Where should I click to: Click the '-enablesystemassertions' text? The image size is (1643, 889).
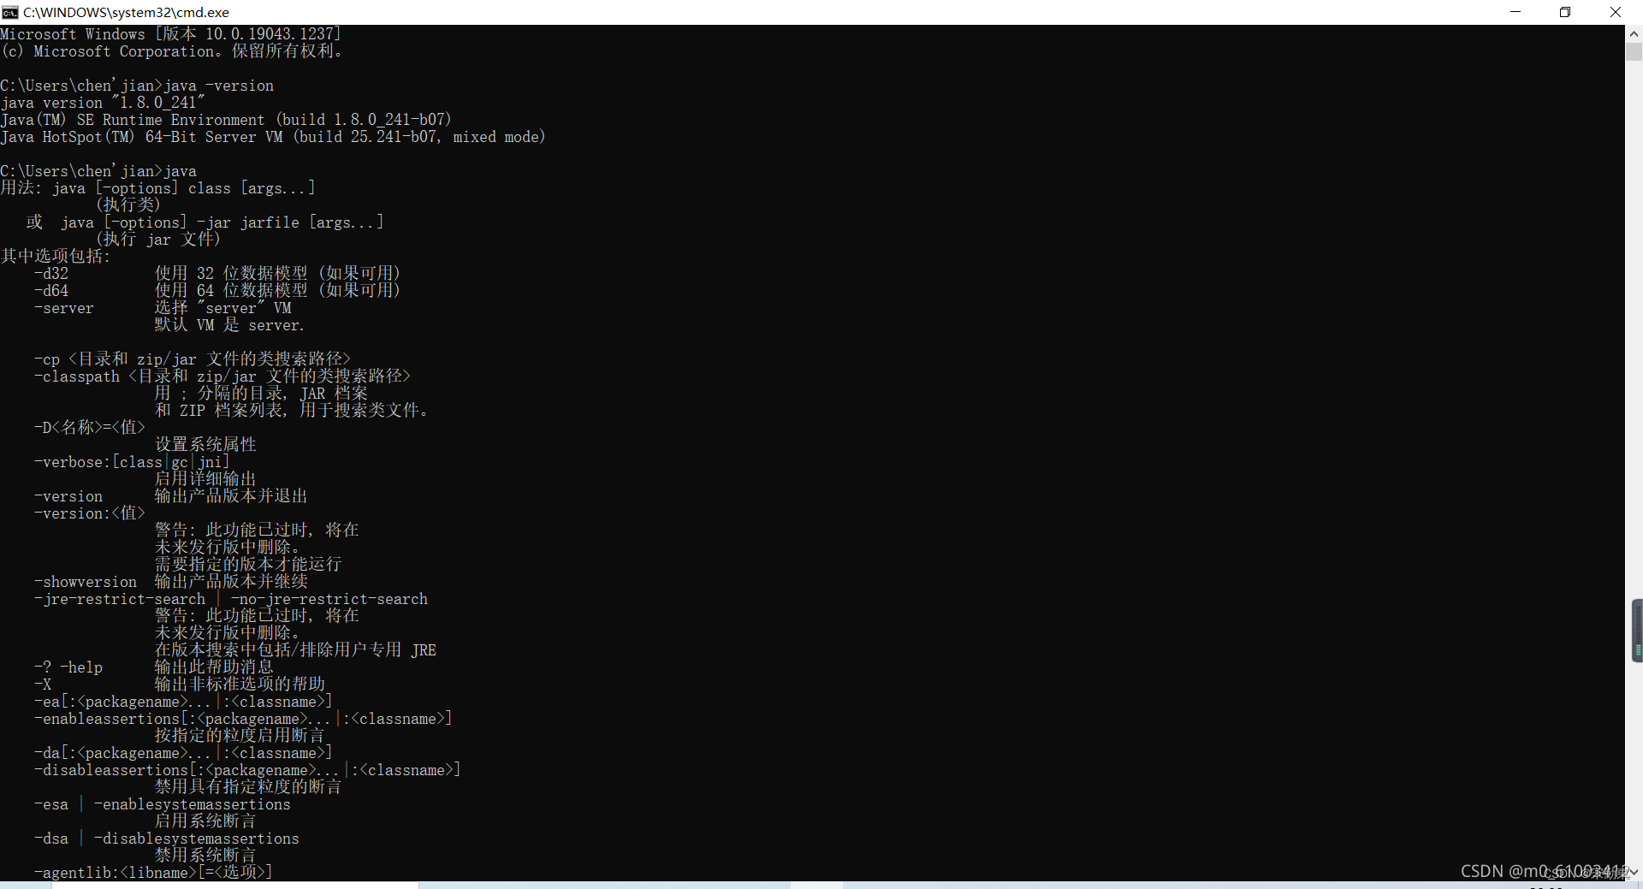click(193, 804)
